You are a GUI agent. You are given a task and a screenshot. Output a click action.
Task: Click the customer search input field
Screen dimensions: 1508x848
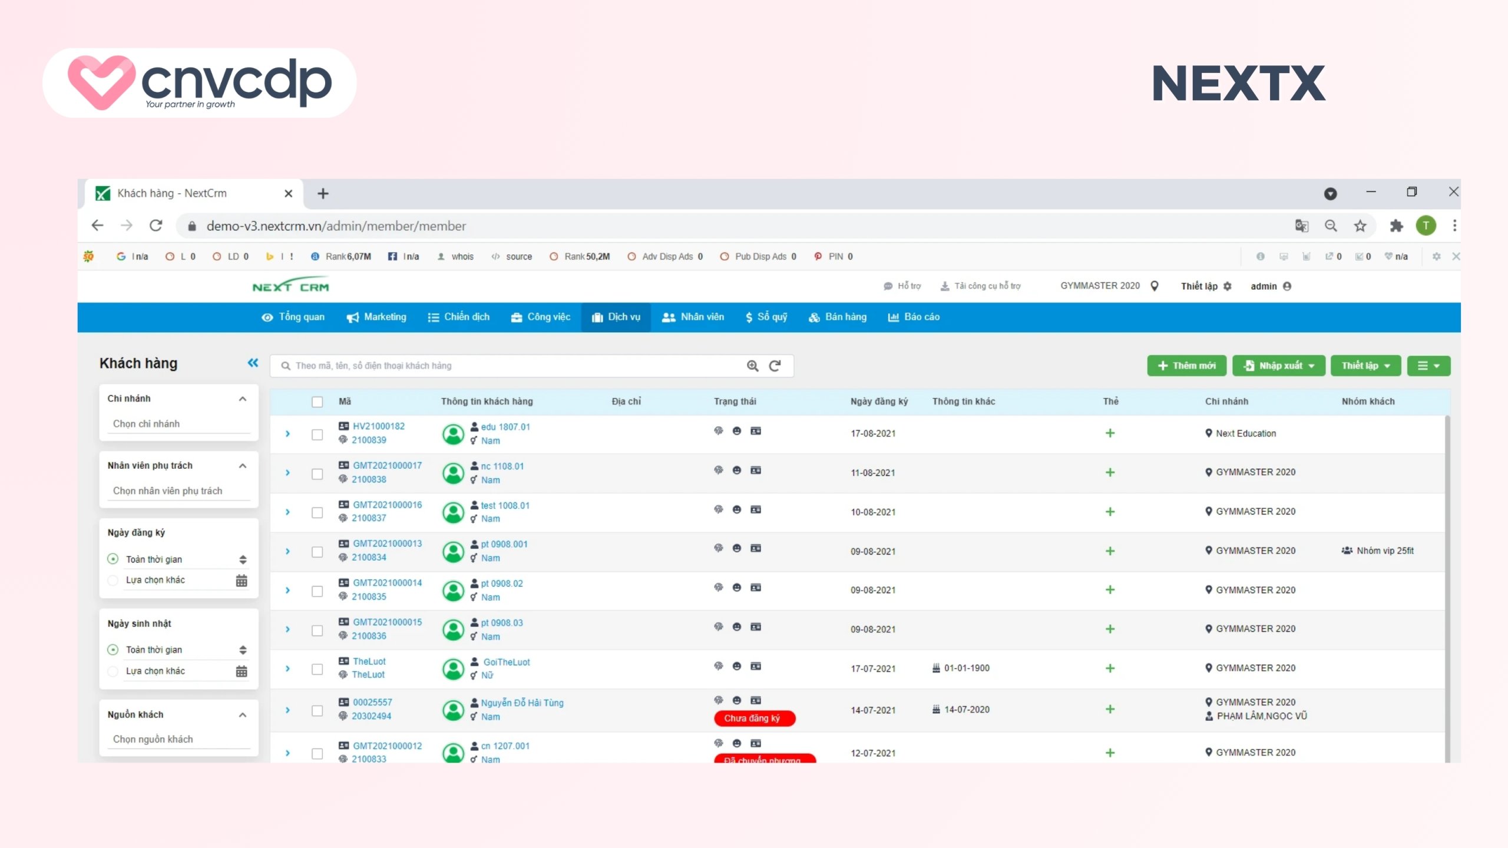(501, 365)
